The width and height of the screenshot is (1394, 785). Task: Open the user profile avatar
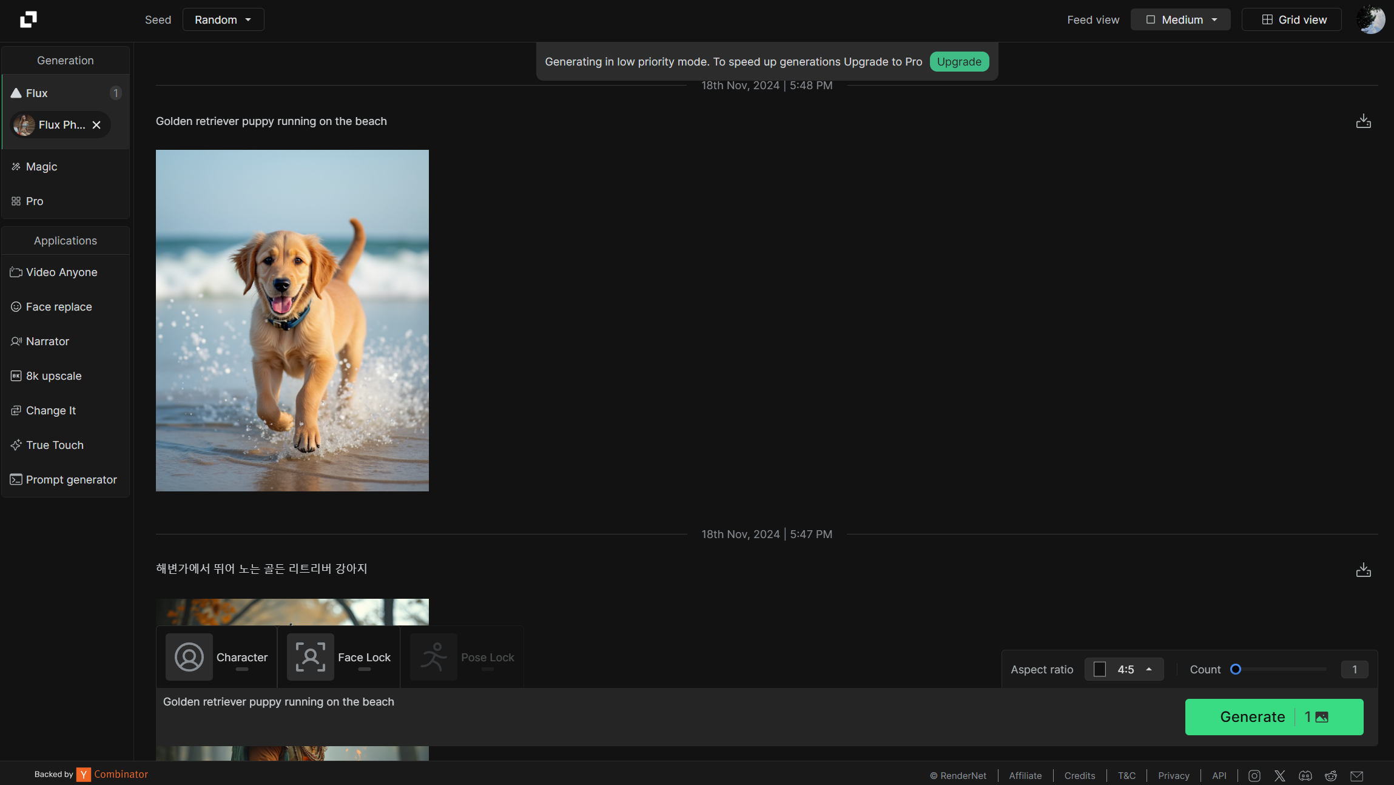point(1370,19)
